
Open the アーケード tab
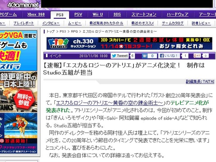pyautogui.click(x=207, y=14)
